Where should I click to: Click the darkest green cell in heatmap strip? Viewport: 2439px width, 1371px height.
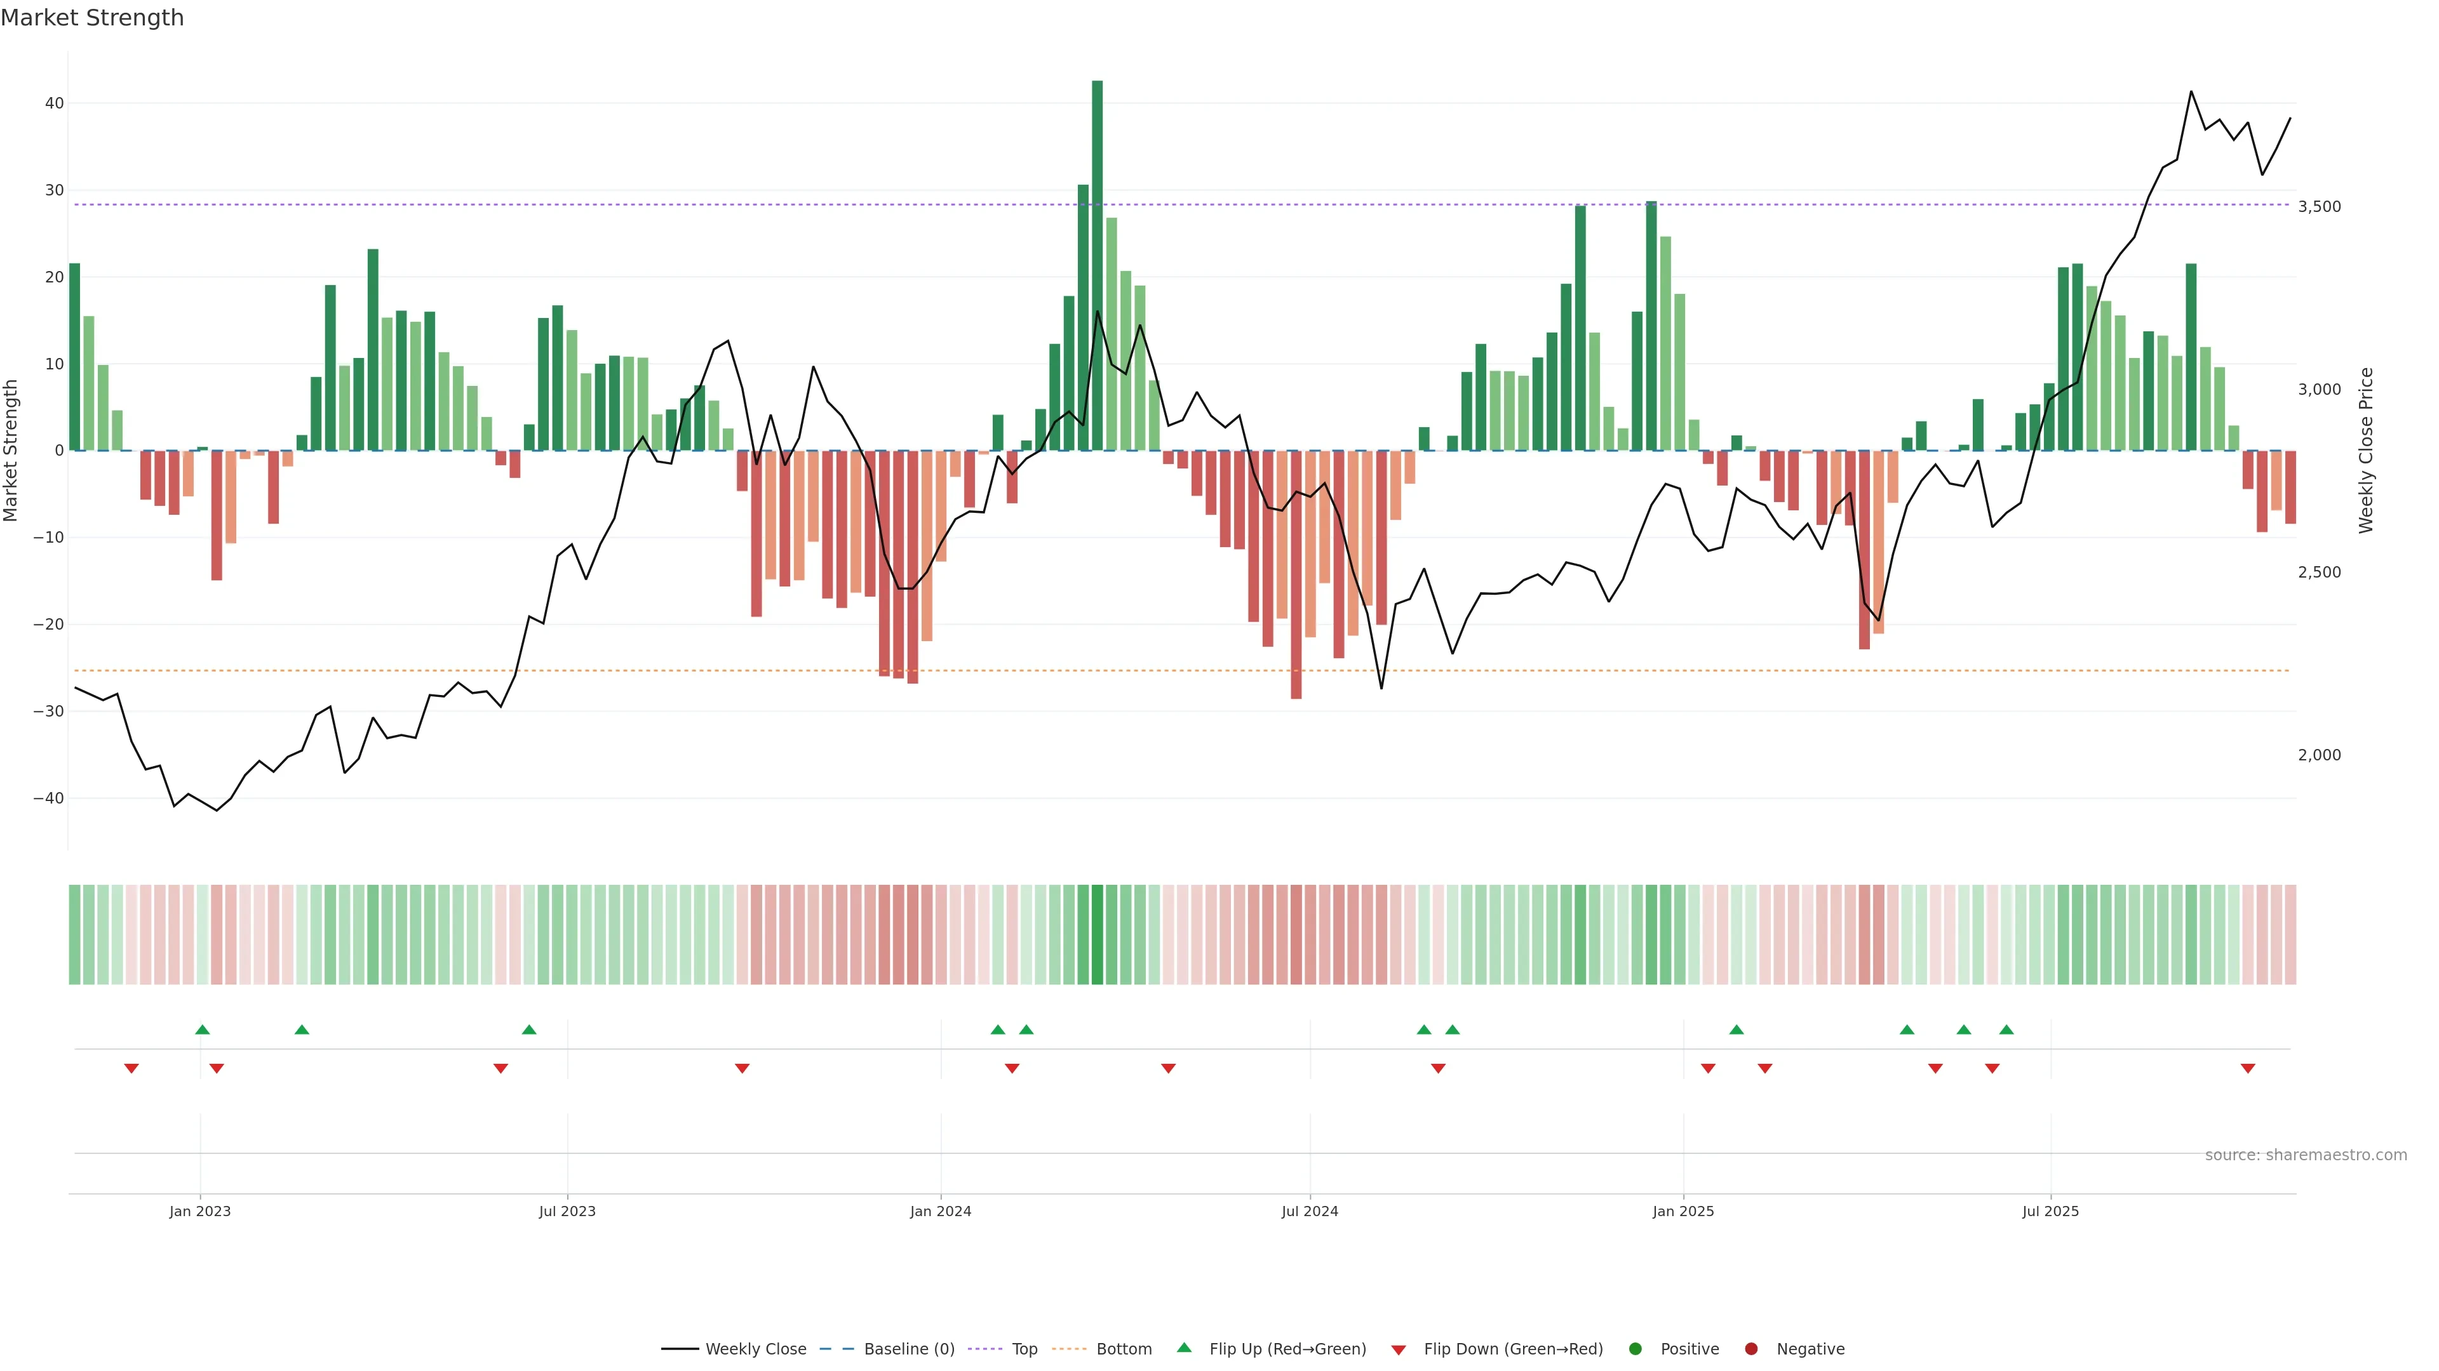coord(1098,935)
